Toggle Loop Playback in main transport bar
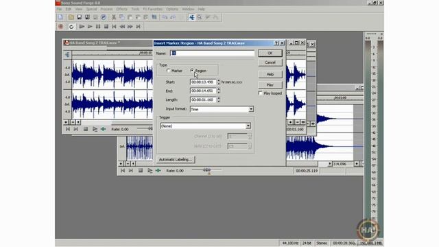Image resolution: width=439 pixels, height=247 pixels. tap(71, 27)
